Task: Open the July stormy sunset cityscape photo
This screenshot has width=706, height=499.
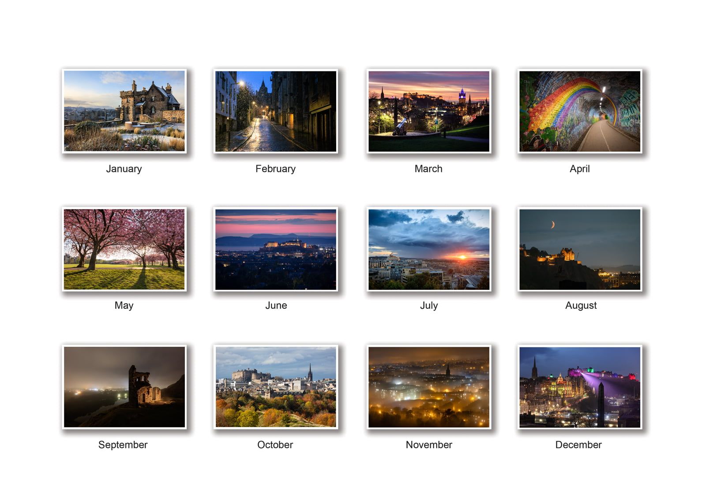Action: click(429, 249)
